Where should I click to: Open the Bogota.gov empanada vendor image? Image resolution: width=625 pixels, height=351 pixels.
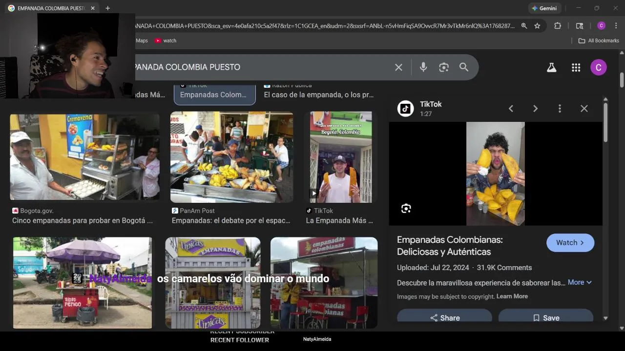85,157
